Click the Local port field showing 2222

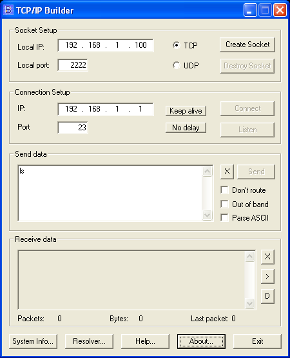(x=73, y=65)
